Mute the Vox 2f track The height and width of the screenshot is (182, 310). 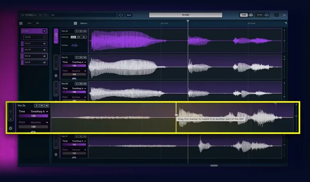coord(81,137)
